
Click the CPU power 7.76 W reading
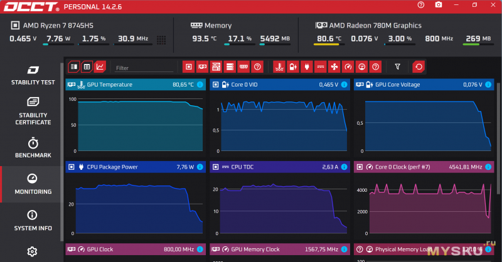click(x=58, y=39)
